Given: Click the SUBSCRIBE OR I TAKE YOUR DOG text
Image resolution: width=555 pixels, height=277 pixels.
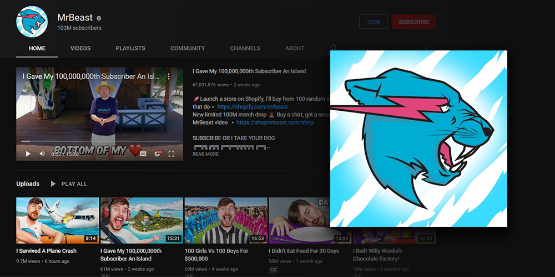Looking at the screenshot, I should pos(234,138).
